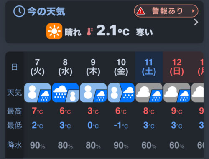
Task: Select the 12 (日) date column header
Action: point(177,67)
